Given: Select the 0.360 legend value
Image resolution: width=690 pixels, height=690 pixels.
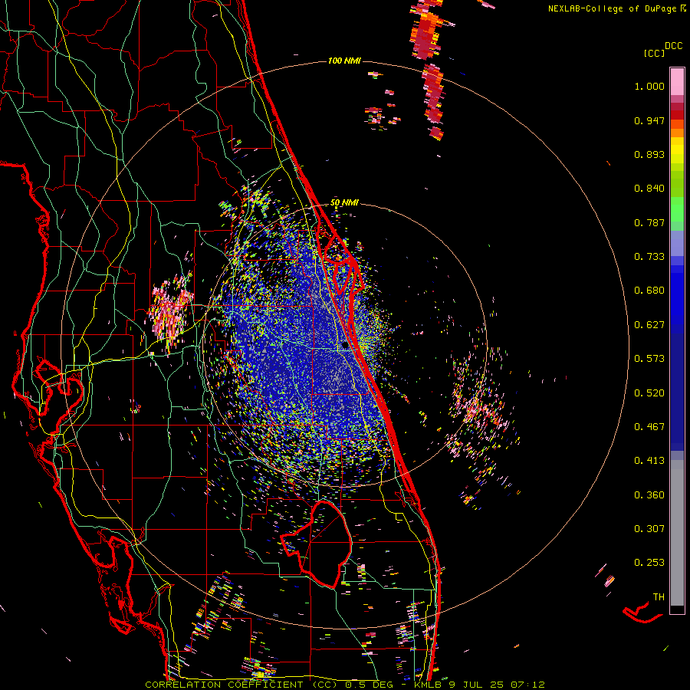Looking at the screenshot, I should click(649, 495).
